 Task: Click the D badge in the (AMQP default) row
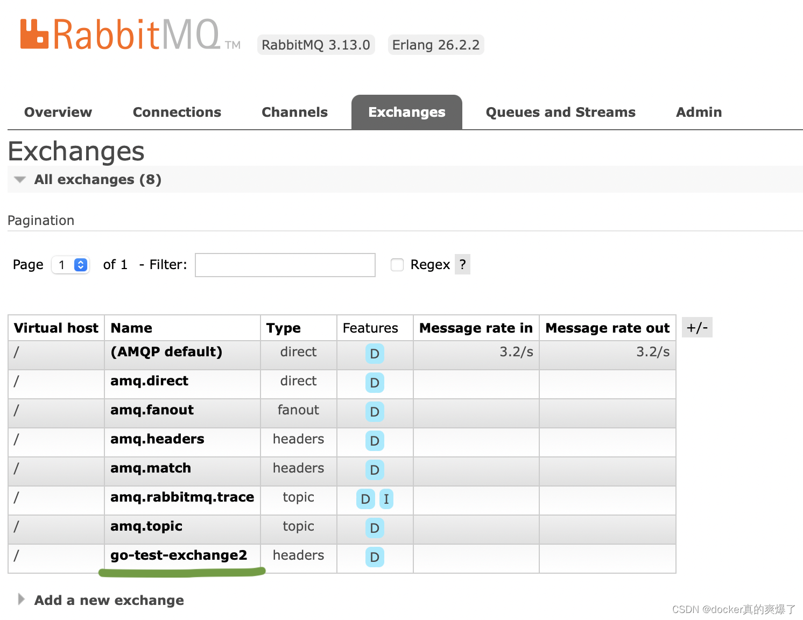375,354
